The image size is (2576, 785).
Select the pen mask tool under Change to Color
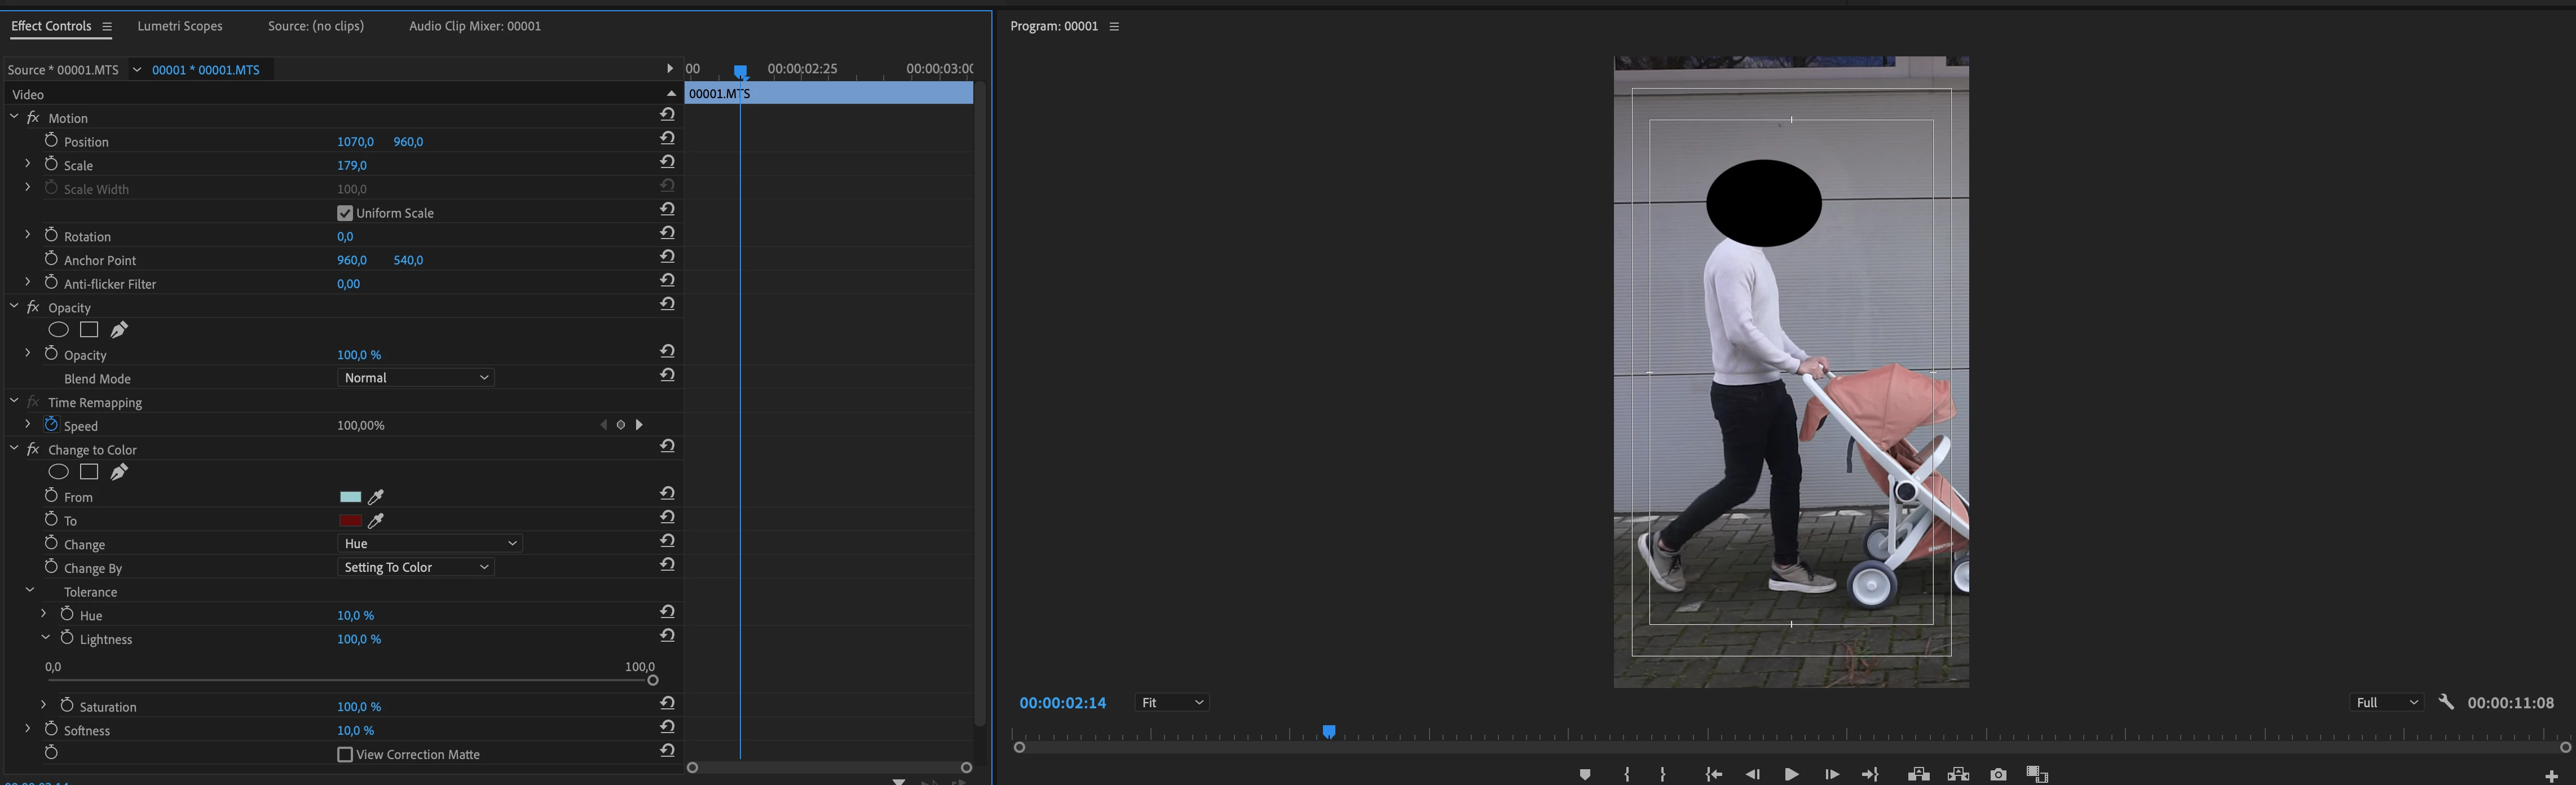[119, 472]
